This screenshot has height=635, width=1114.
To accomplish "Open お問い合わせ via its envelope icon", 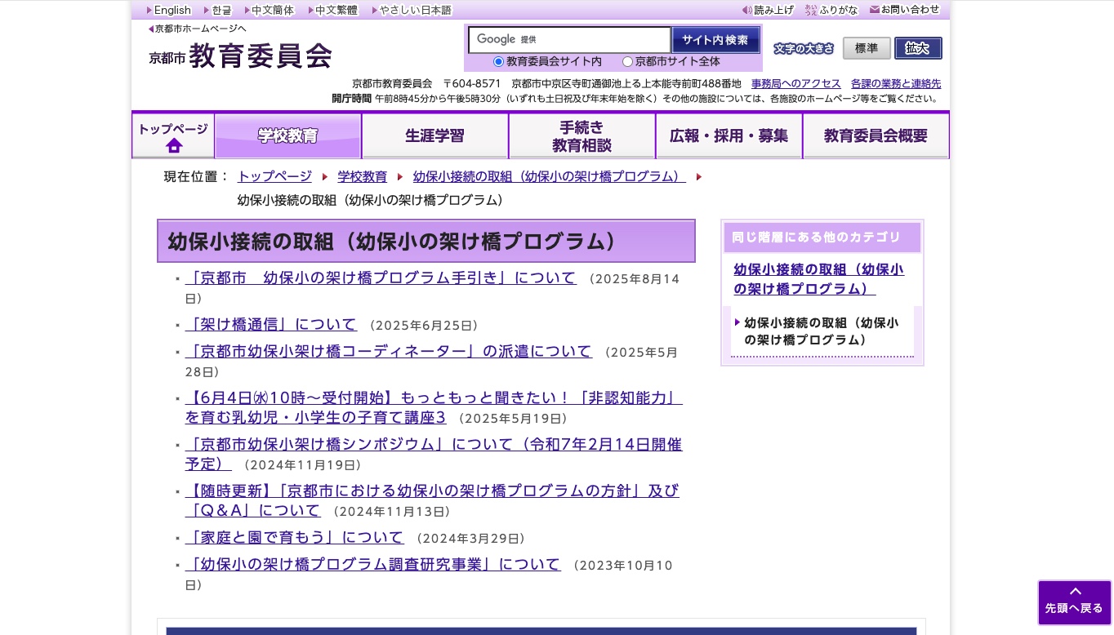I will point(876,10).
